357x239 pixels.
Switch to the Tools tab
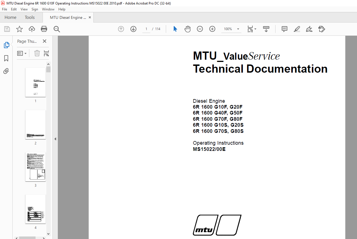[x=30, y=17]
